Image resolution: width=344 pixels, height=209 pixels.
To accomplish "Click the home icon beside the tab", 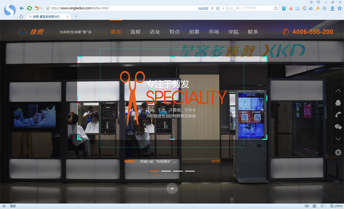I will click(21, 16).
